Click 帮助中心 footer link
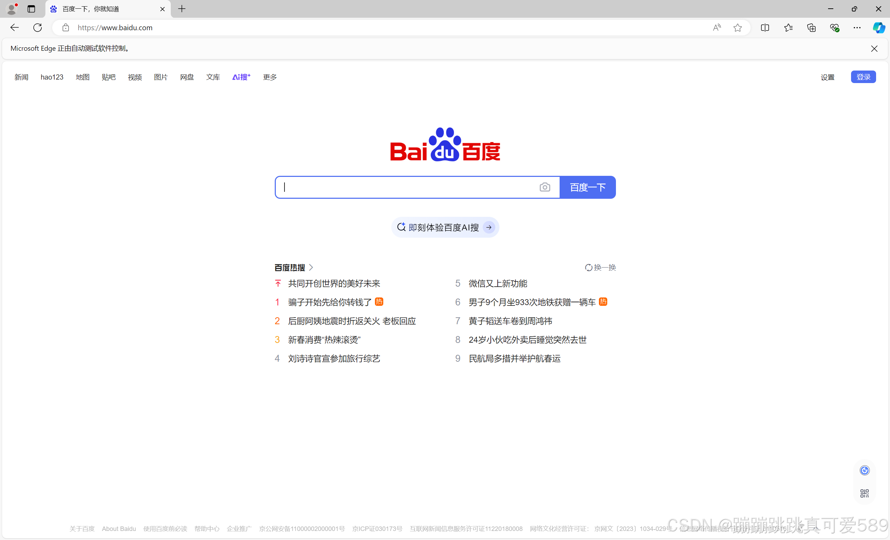 207,529
